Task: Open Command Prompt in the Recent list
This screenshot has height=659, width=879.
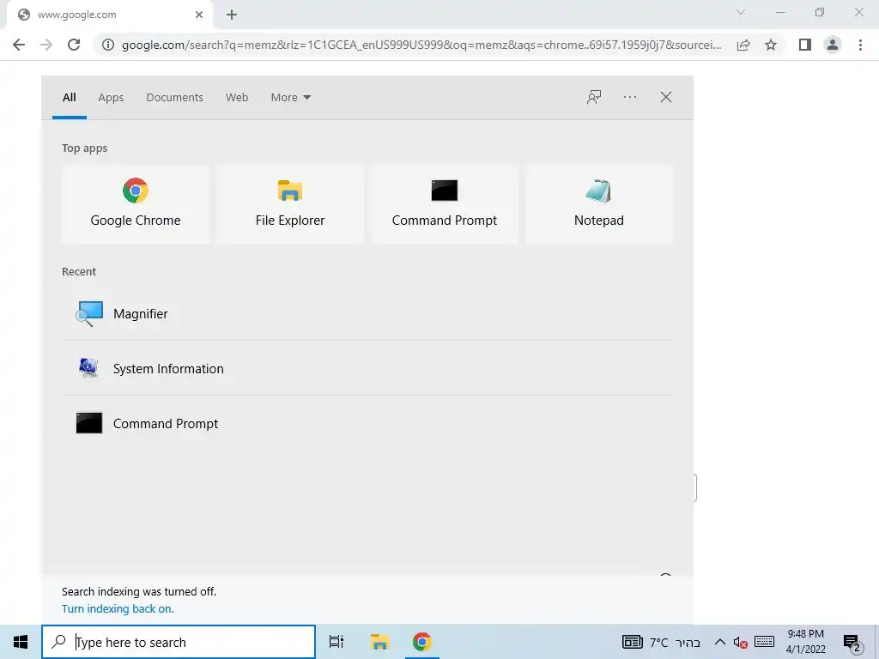Action: coord(367,423)
